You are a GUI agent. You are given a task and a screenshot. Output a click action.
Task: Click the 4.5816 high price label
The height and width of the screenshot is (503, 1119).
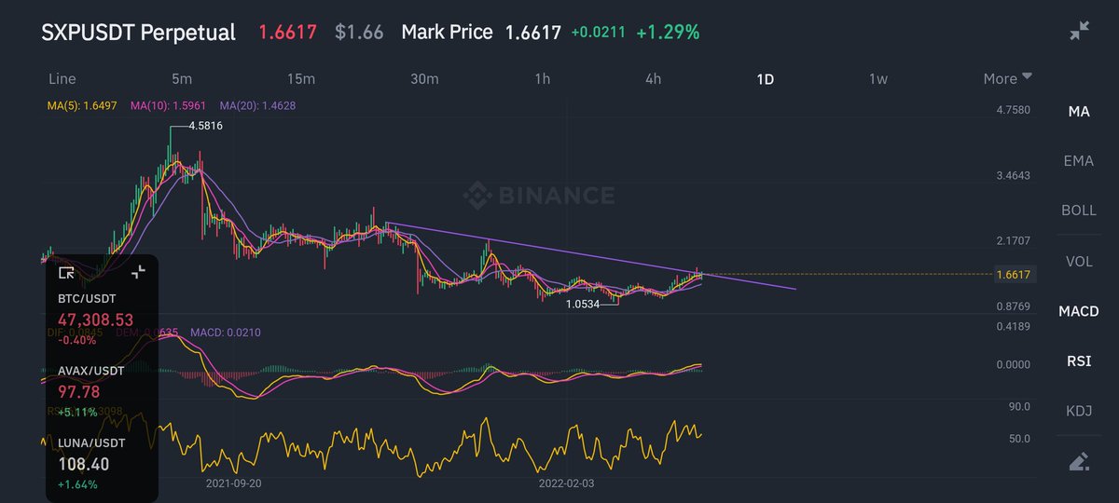pos(205,126)
